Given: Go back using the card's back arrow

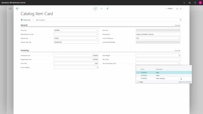Looking at the screenshot, I should 17,9.
